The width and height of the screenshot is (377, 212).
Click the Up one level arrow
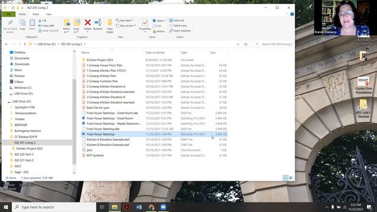click(x=25, y=44)
